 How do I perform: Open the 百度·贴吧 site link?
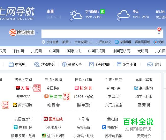114,80
